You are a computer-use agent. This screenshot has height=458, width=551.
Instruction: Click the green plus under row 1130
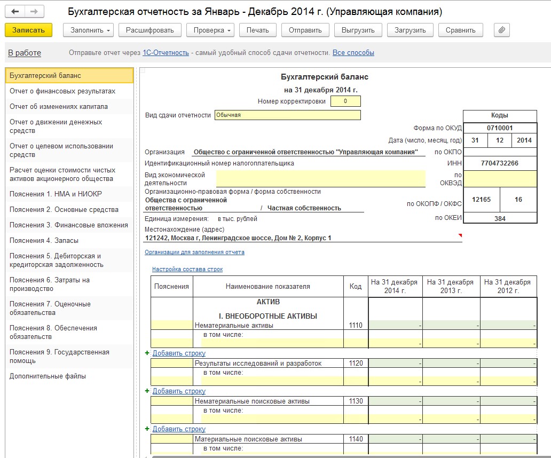pos(147,429)
